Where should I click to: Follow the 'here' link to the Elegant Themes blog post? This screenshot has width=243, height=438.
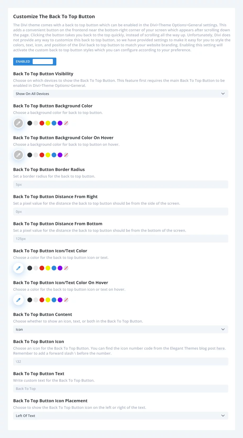tap(221, 348)
